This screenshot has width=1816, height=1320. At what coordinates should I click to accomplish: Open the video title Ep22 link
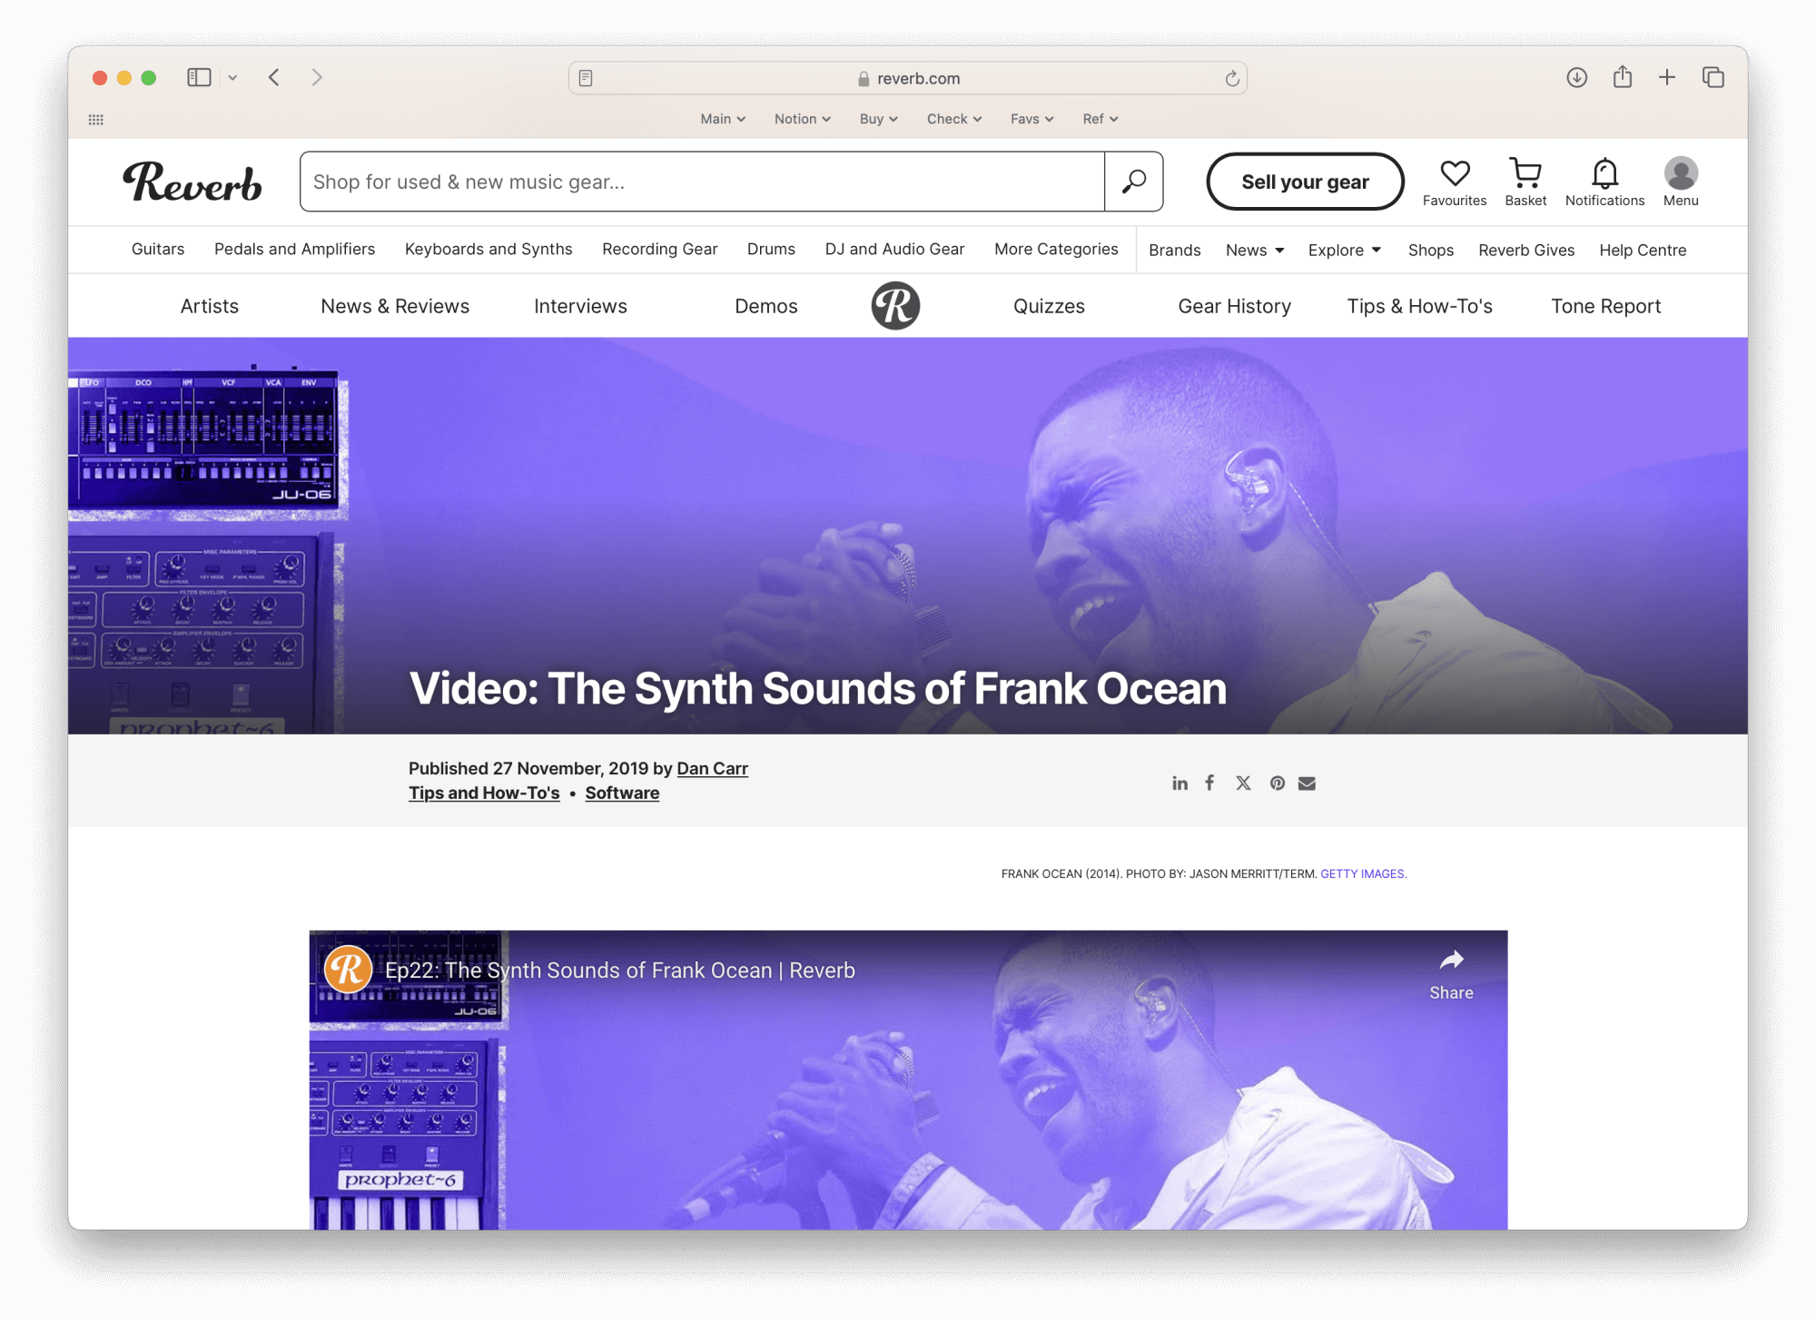coord(620,970)
